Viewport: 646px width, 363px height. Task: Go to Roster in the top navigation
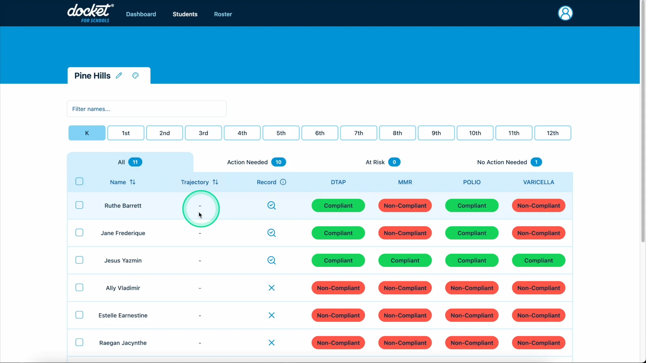(223, 14)
